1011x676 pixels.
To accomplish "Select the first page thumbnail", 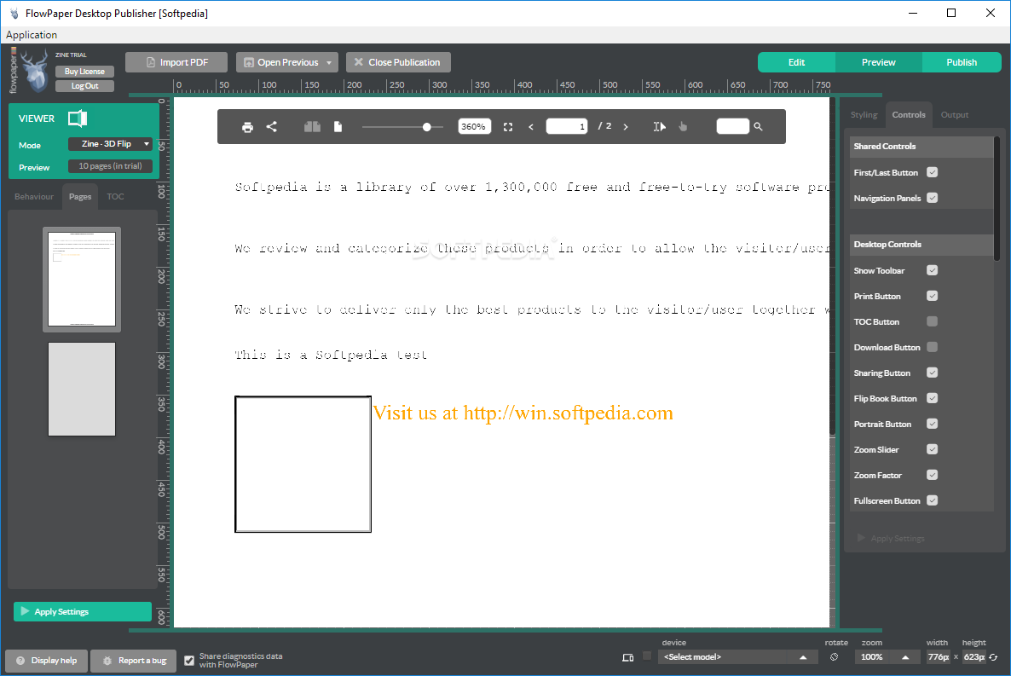I will (x=82, y=280).
